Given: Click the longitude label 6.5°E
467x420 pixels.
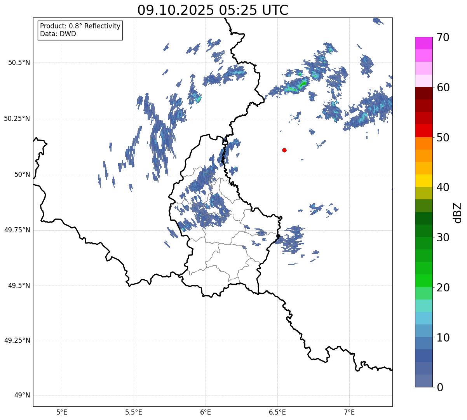Looking at the screenshot, I should pyautogui.click(x=277, y=412).
